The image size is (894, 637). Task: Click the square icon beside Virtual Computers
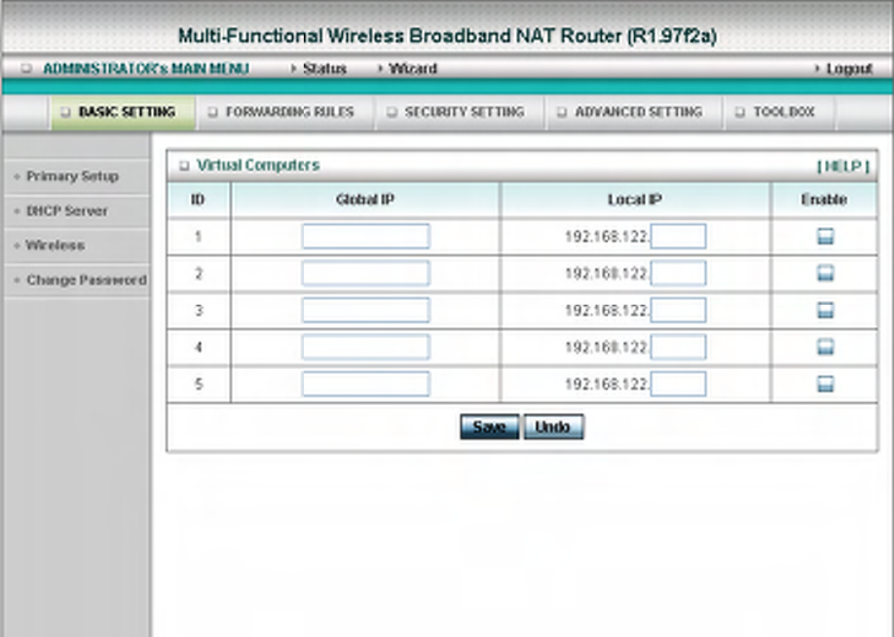tap(184, 166)
